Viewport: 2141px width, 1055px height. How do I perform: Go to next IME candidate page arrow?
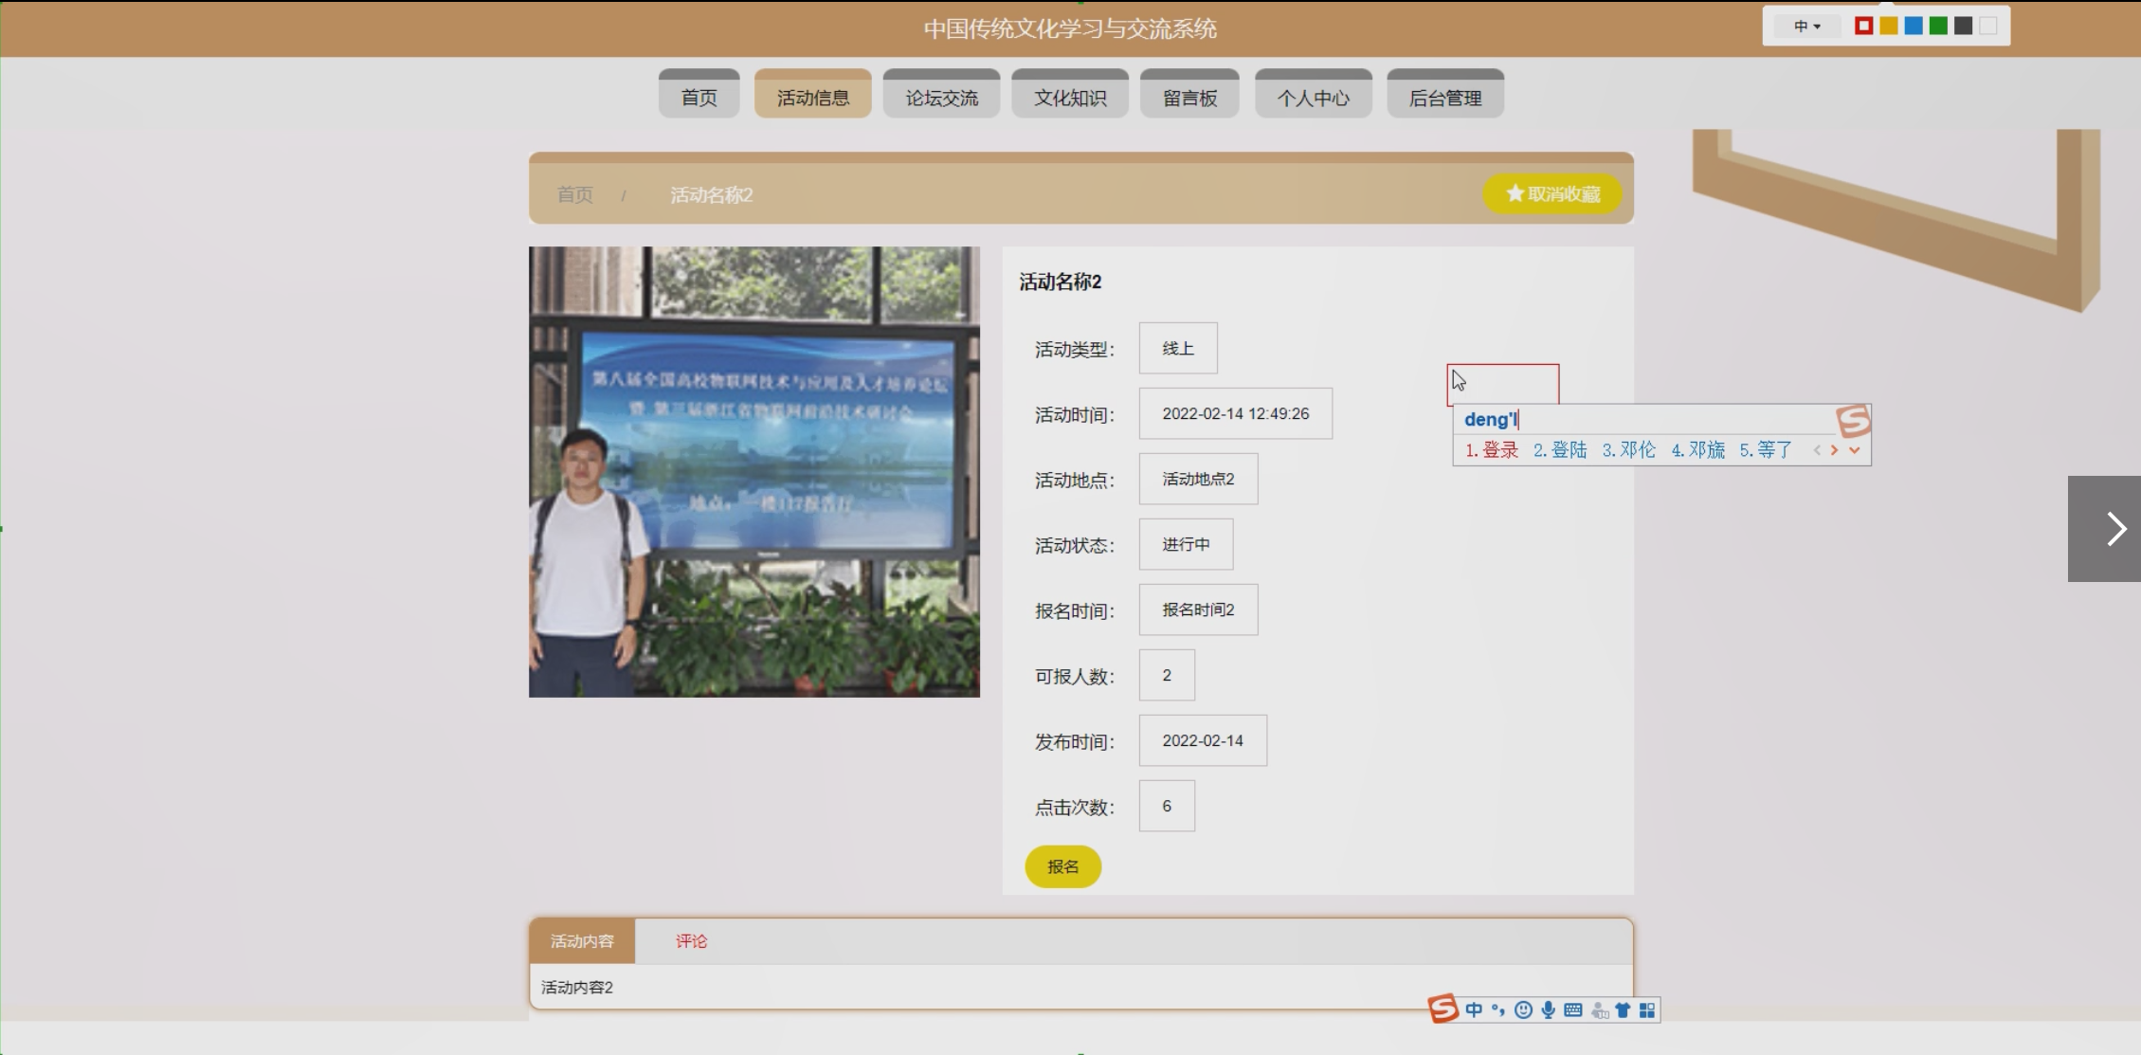point(1835,450)
